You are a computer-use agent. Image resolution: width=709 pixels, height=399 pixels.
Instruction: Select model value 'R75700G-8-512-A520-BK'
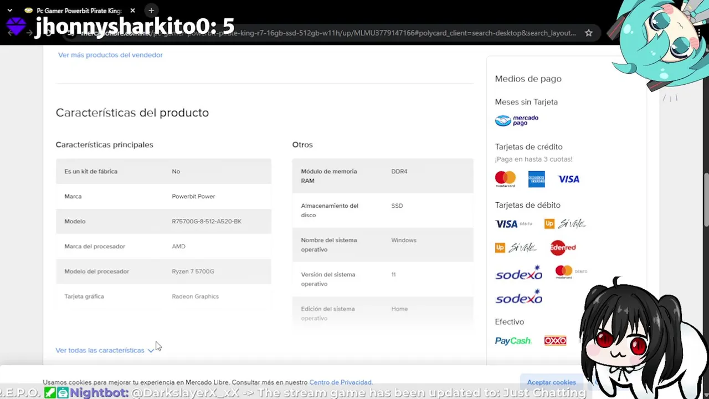click(x=207, y=221)
